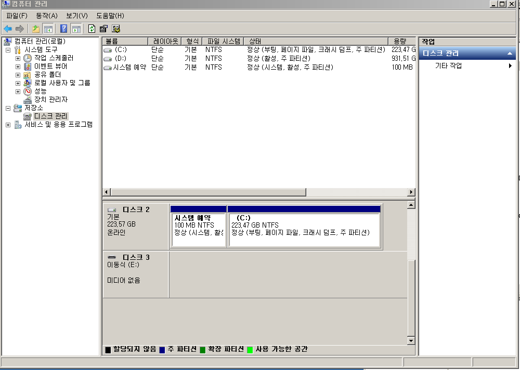Click the volume list scroll left arrow
Viewport: 520px width, 370px height.
click(107, 192)
